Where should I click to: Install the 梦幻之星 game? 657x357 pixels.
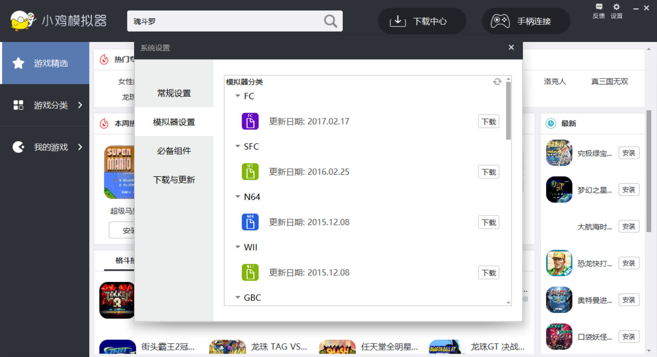[x=629, y=189]
